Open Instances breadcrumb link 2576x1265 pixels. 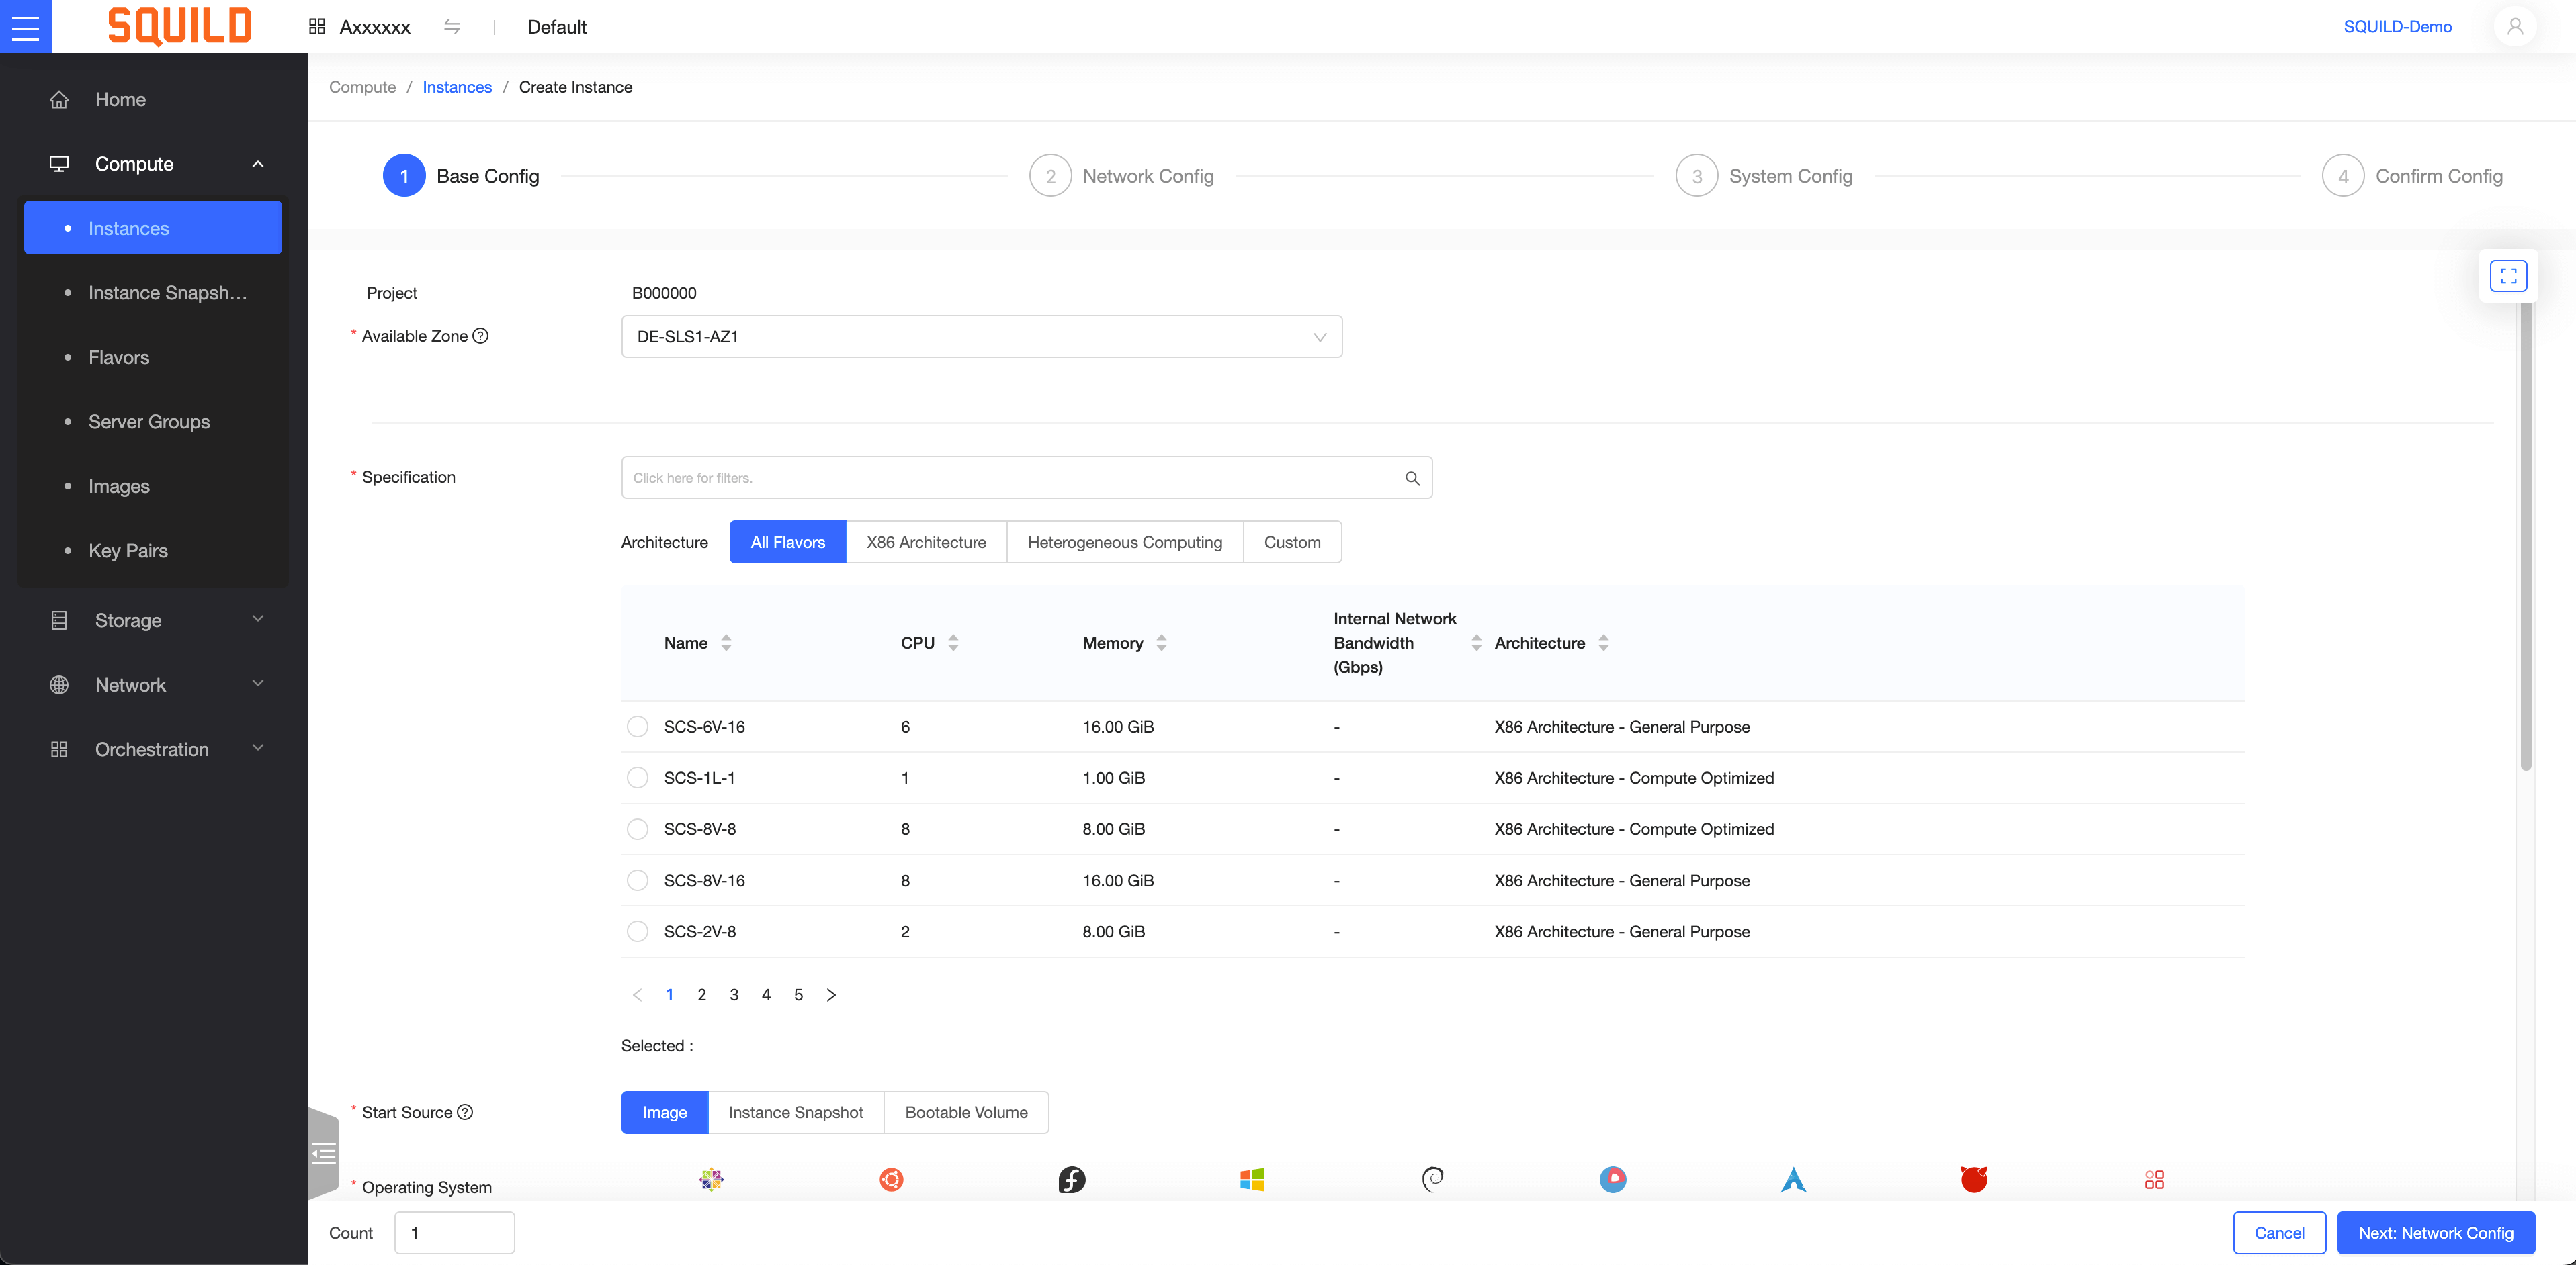click(457, 87)
